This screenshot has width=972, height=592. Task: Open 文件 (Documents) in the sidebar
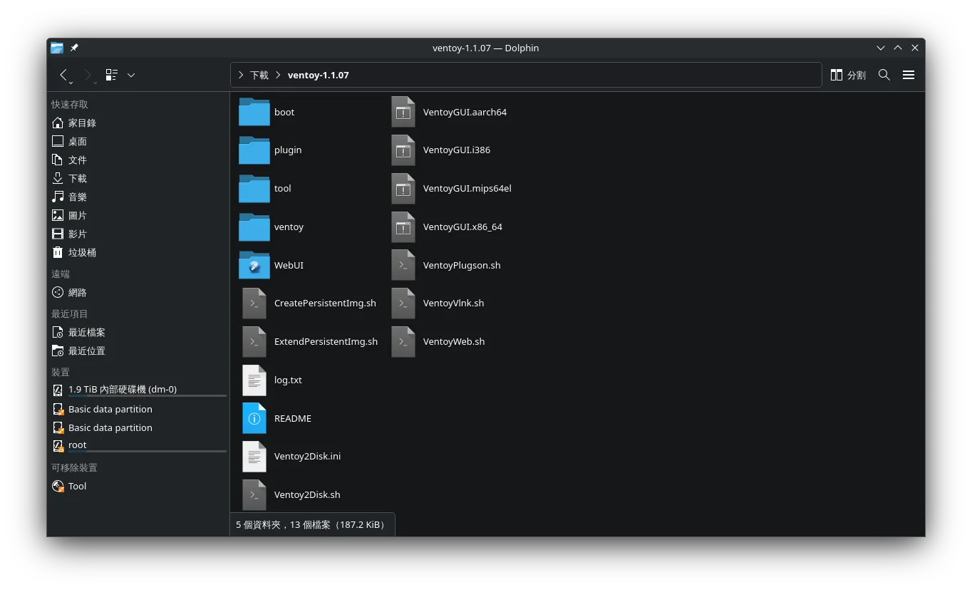(x=138, y=160)
